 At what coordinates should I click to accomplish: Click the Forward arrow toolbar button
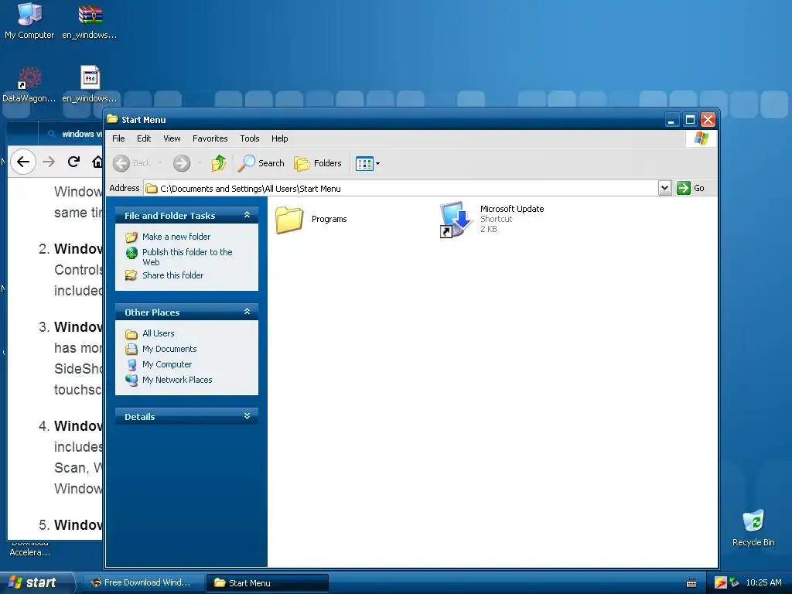tap(182, 163)
